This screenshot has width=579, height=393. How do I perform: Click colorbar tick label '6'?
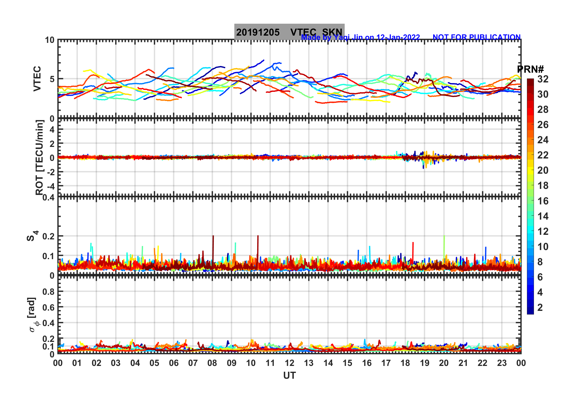(540, 277)
